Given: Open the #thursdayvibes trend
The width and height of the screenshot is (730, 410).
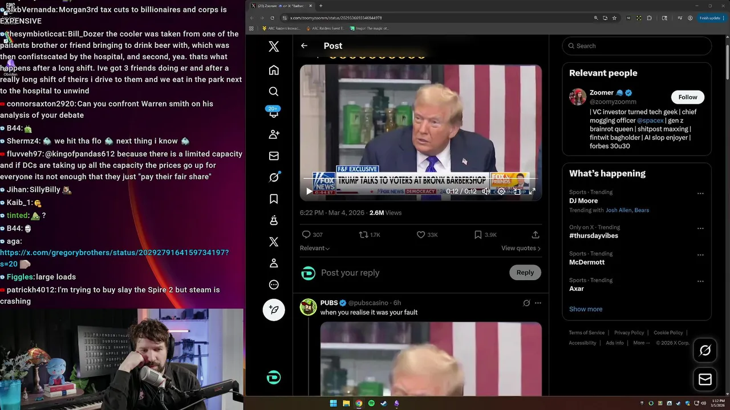Looking at the screenshot, I should click(594, 236).
